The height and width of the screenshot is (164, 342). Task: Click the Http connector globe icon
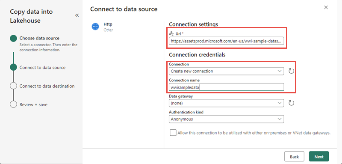pos(95,27)
